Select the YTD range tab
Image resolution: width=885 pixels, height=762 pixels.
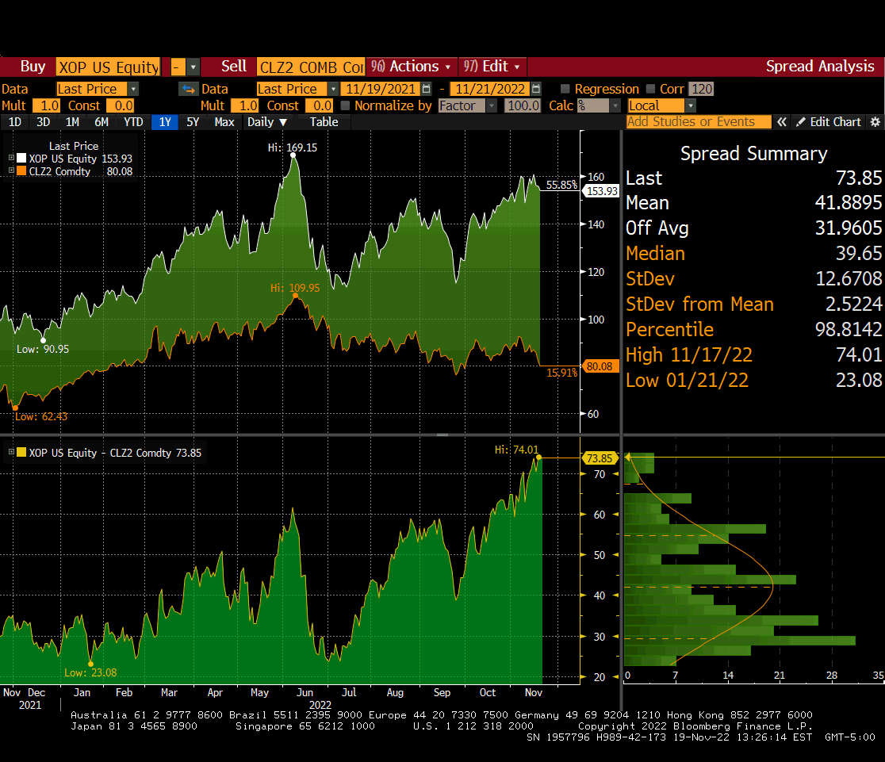point(133,122)
